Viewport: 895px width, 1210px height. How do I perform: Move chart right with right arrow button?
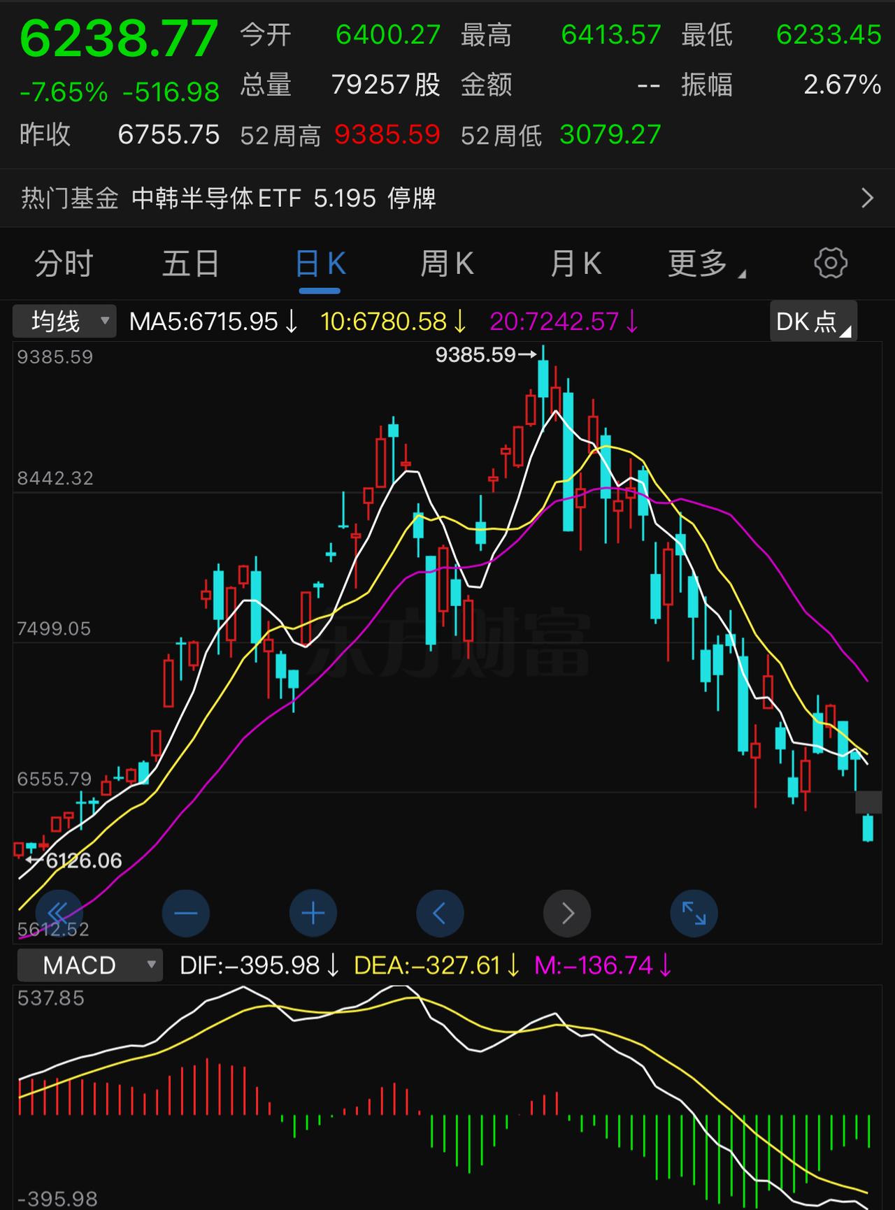pos(567,913)
